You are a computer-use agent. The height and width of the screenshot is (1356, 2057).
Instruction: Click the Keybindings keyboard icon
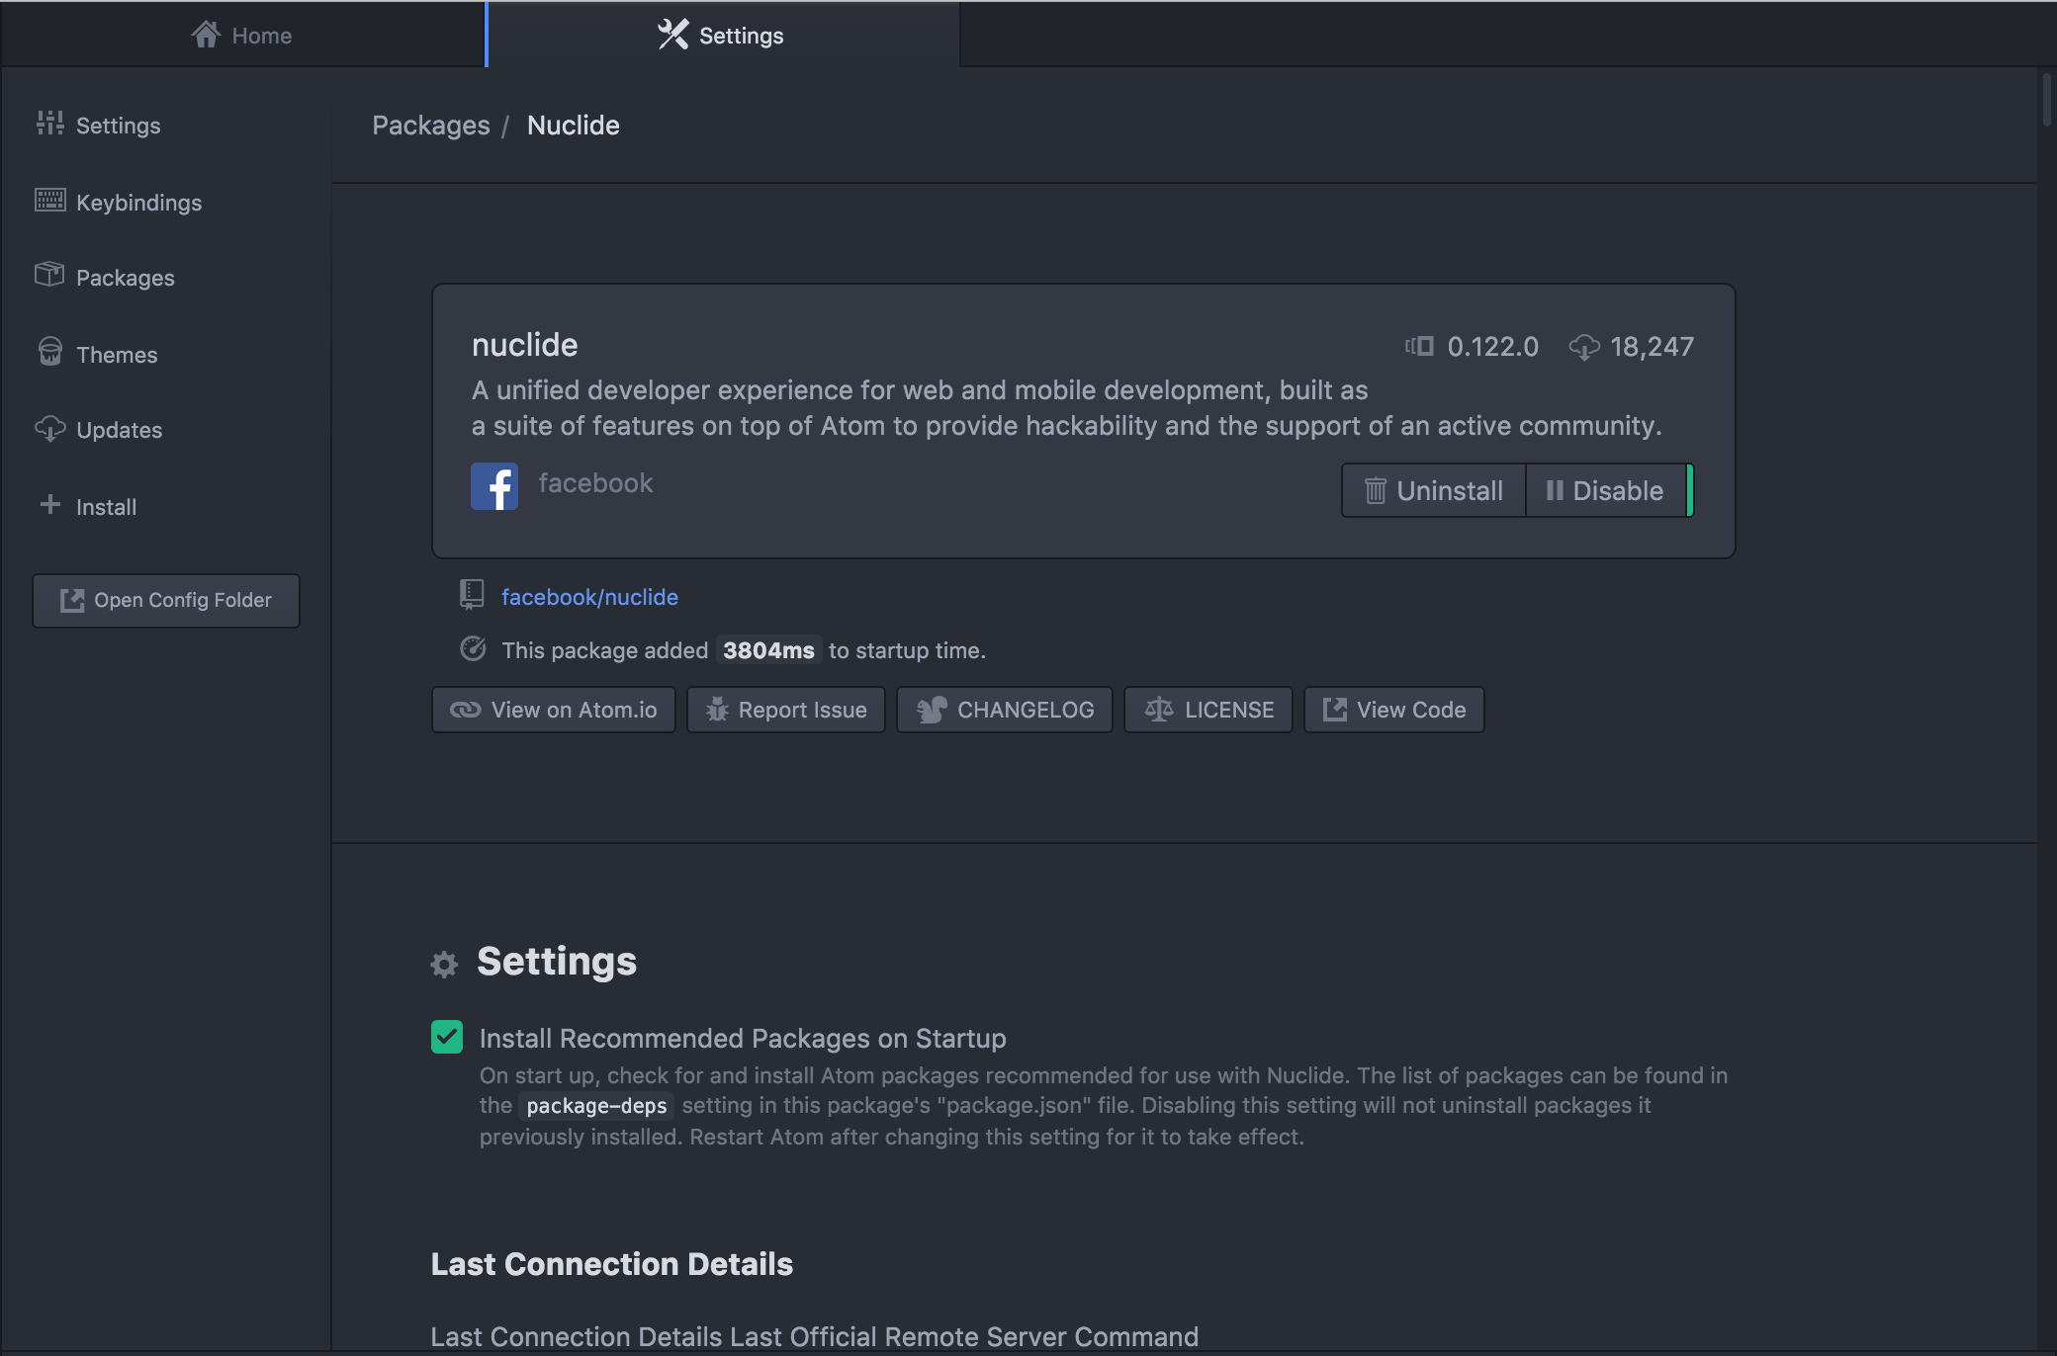click(x=49, y=201)
